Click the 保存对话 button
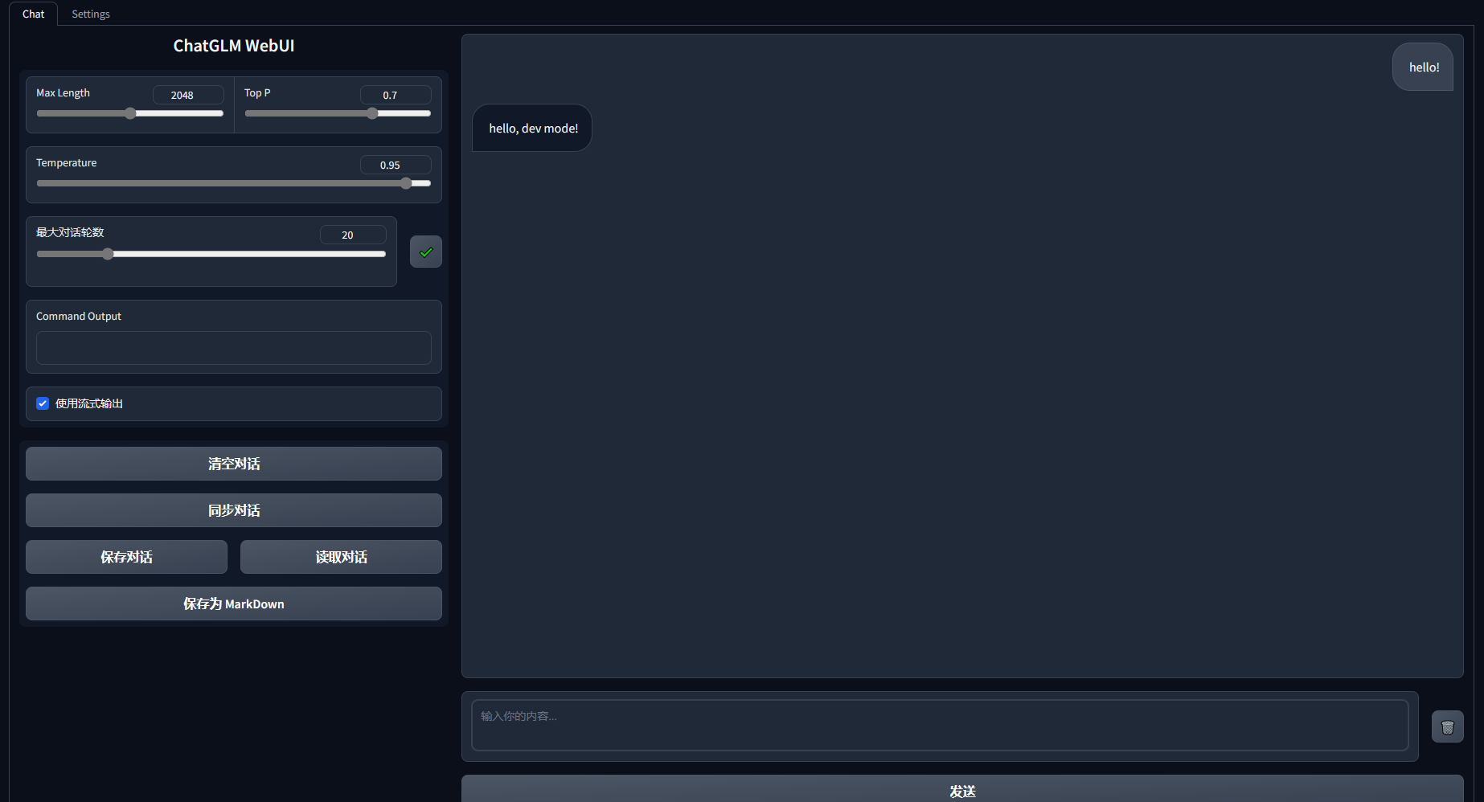Viewport: 1484px width, 802px height. (x=126, y=557)
